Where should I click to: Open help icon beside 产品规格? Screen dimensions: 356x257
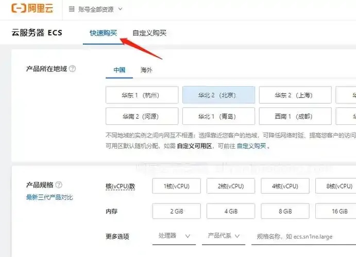click(x=59, y=185)
